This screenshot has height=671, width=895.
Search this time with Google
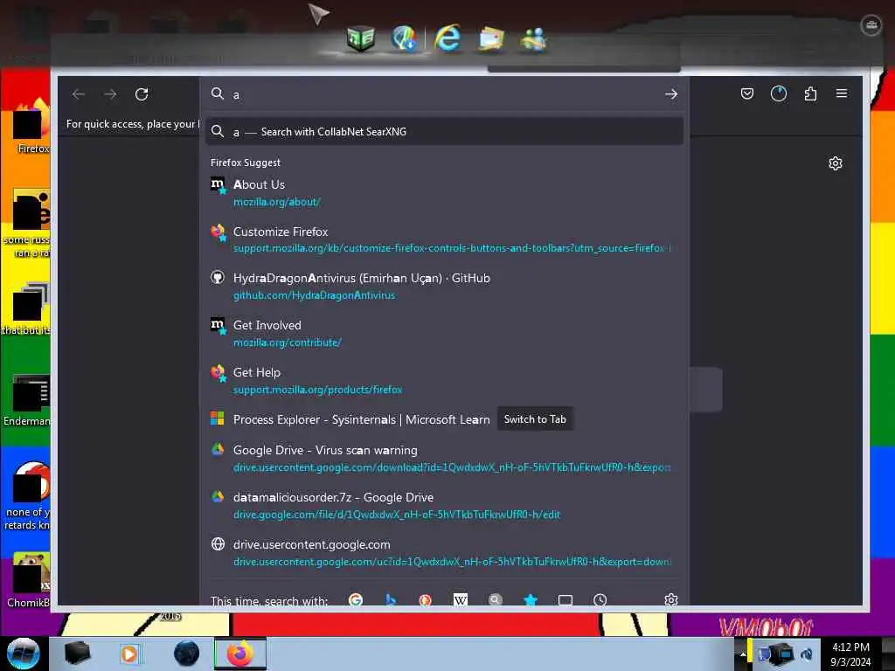pos(356,599)
